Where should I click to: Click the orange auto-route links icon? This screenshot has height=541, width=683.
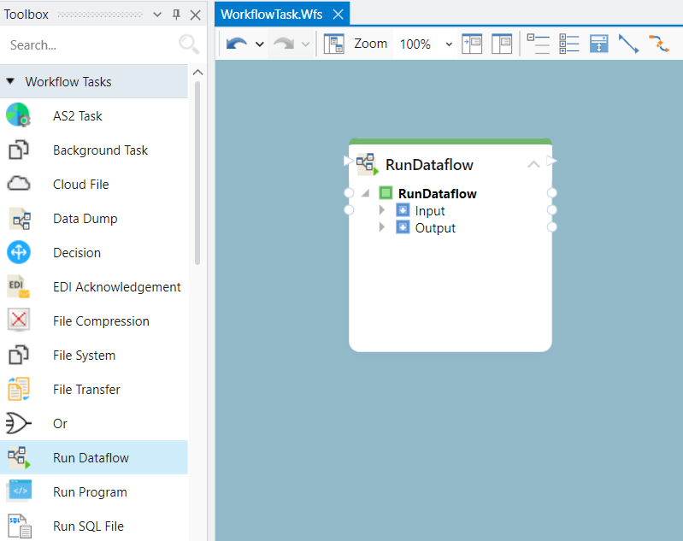(x=658, y=44)
